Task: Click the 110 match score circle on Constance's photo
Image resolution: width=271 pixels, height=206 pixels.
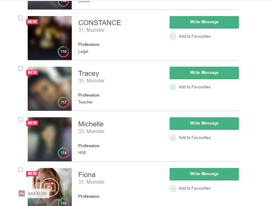Action: (x=64, y=52)
